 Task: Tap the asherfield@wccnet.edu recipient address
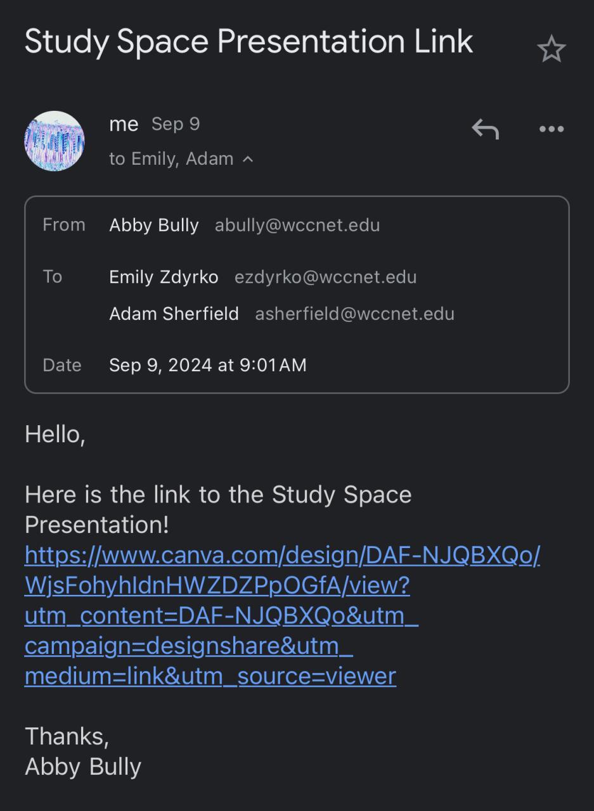pyautogui.click(x=354, y=314)
